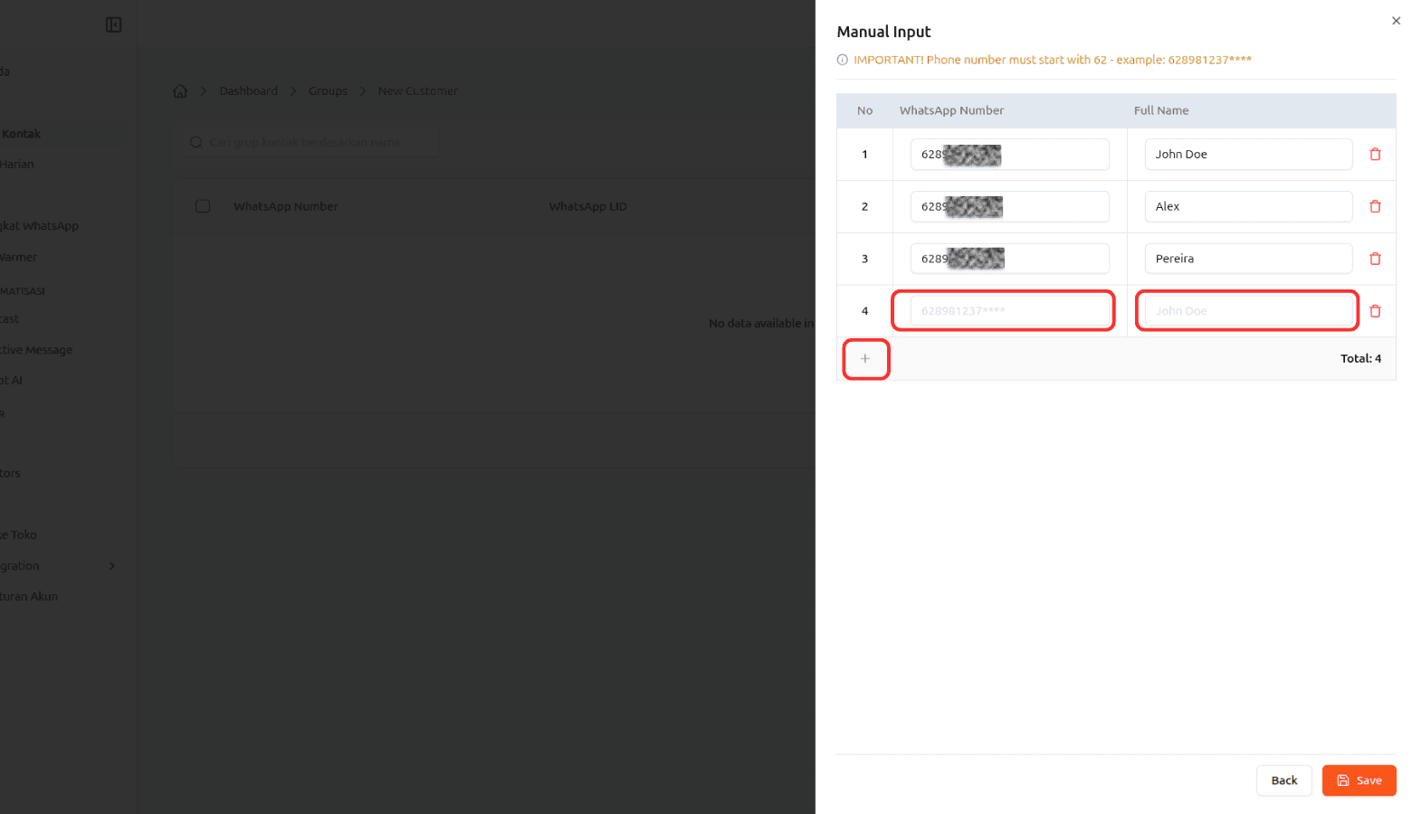Viewport: 1412px width, 814px height.
Task: Open the Toko sidebar item
Action: tap(20, 535)
